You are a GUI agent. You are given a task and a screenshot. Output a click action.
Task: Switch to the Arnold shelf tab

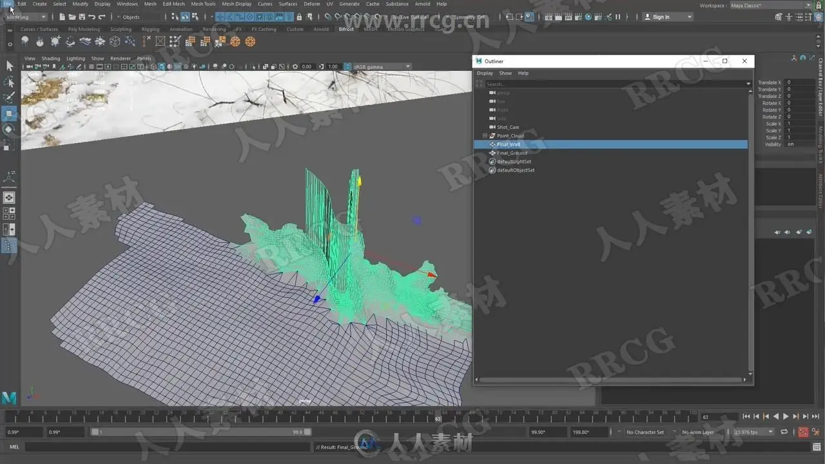[321, 29]
